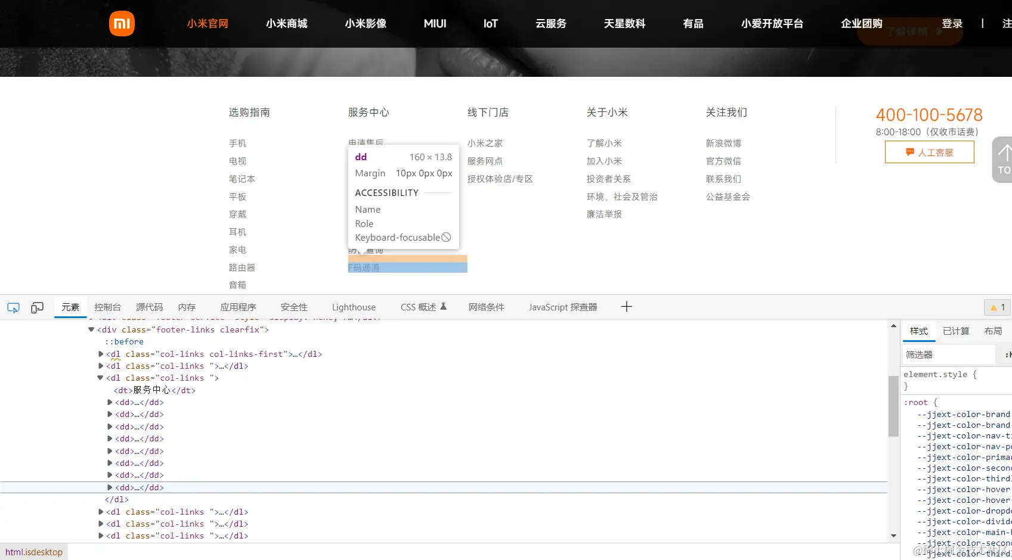Switch to the 控制台 console panel

tap(107, 307)
